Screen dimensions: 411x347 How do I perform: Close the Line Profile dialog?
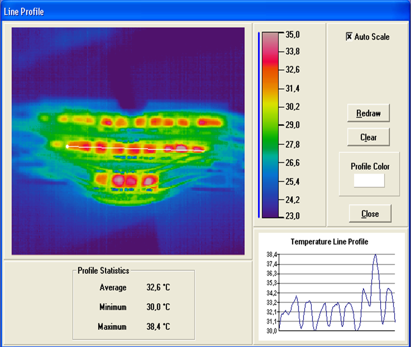[x=370, y=214]
